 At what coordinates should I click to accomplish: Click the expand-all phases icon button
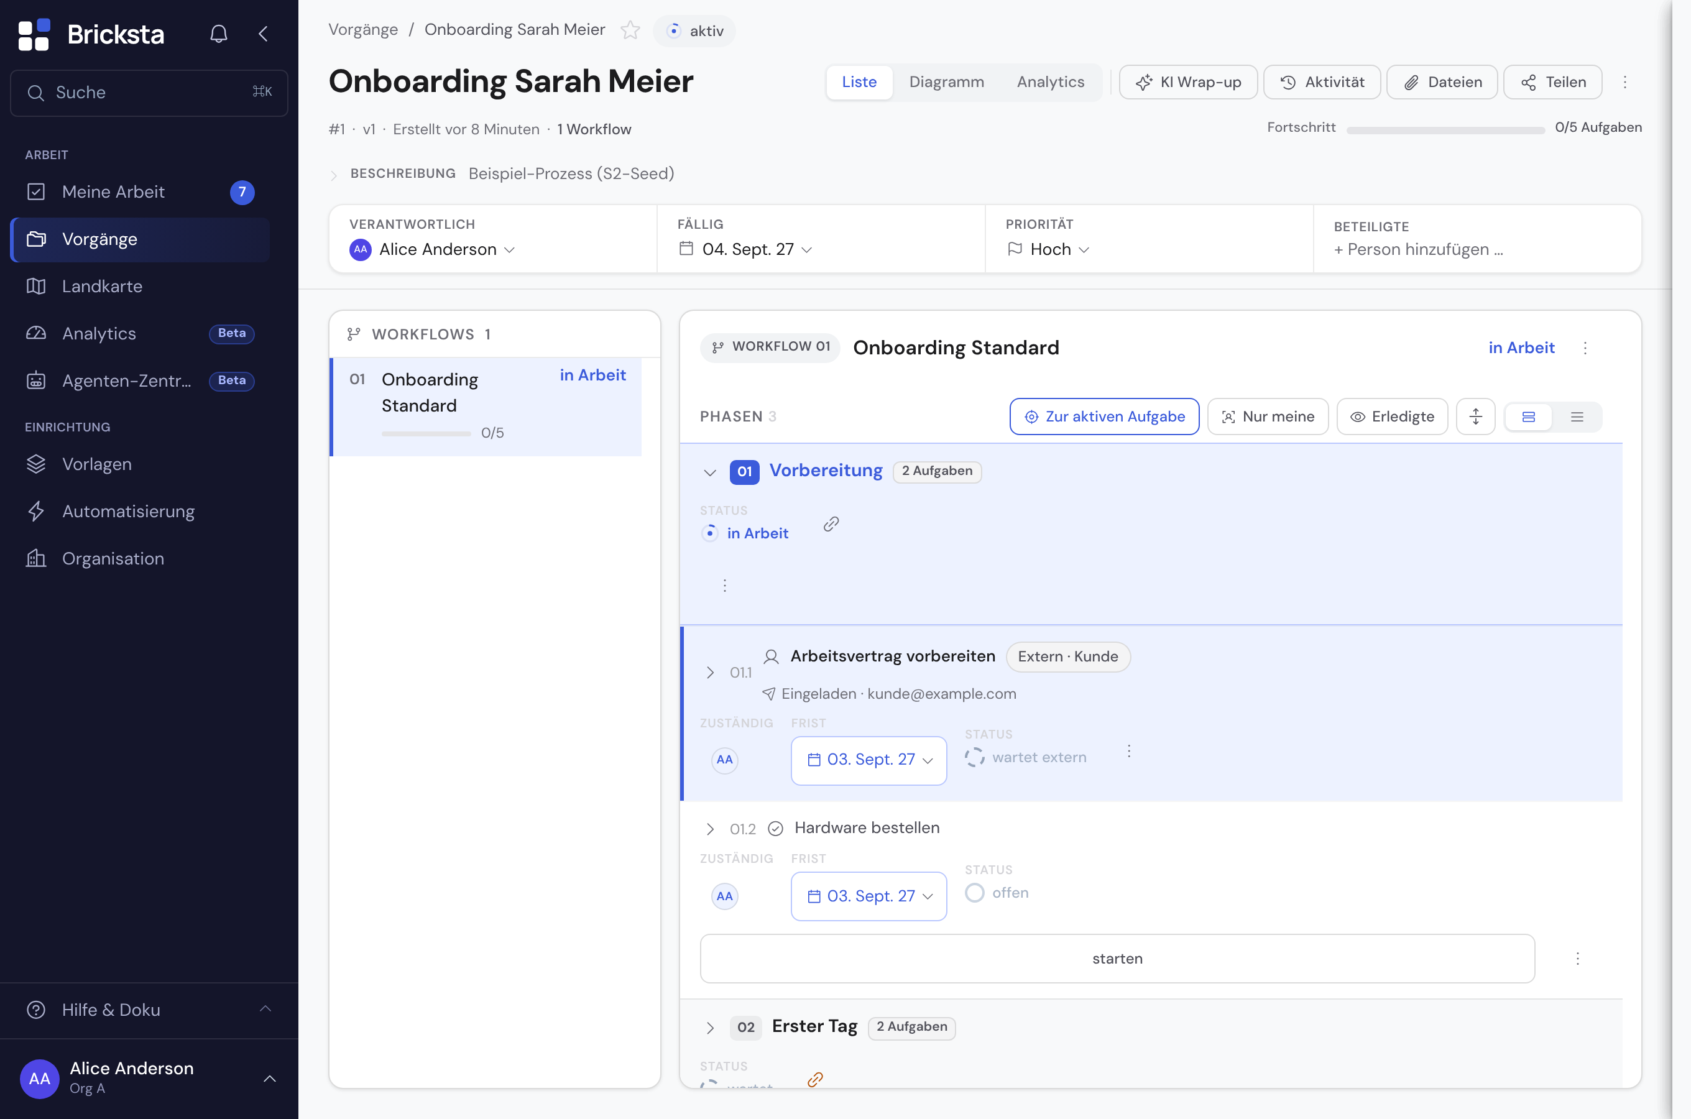click(x=1475, y=417)
